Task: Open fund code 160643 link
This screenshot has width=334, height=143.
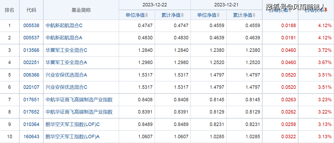Action: pos(31,137)
